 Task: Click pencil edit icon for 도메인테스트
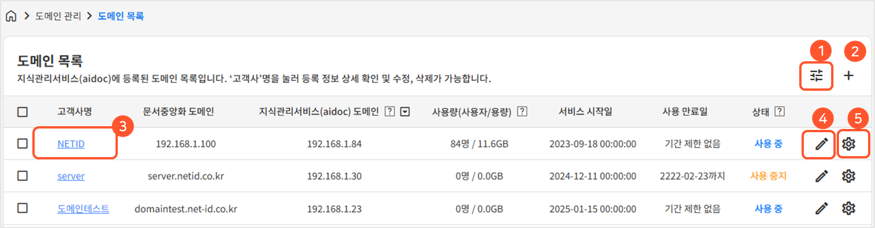pos(821,209)
